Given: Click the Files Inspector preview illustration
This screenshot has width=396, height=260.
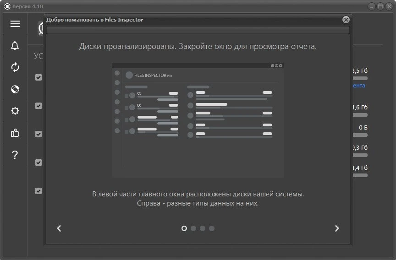Looking at the screenshot, I should point(198,120).
